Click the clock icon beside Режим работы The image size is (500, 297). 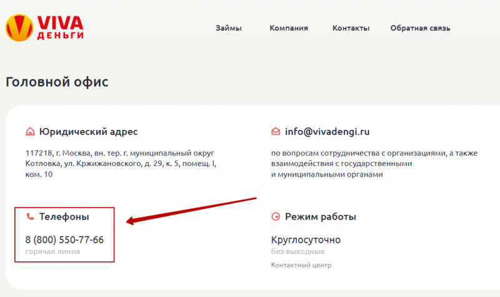pos(276,217)
